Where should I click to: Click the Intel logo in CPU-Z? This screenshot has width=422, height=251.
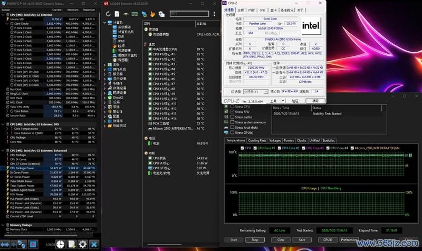[x=311, y=25]
